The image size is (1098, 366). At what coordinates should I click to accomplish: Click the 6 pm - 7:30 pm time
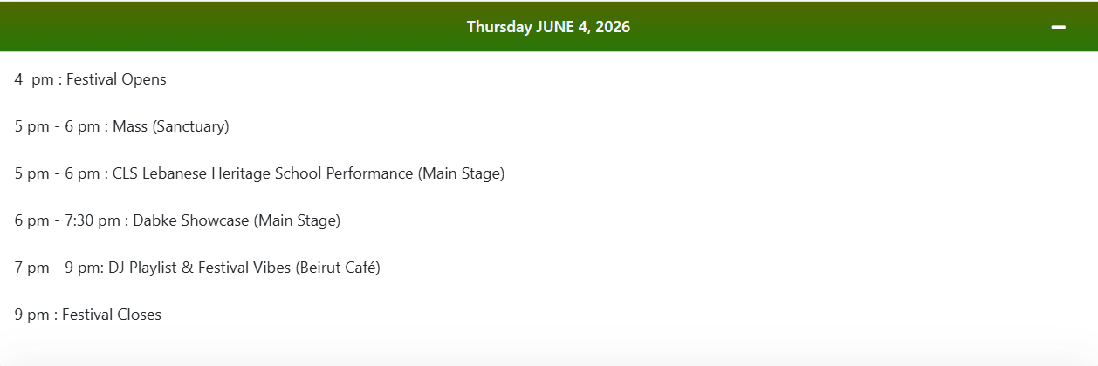(x=67, y=220)
